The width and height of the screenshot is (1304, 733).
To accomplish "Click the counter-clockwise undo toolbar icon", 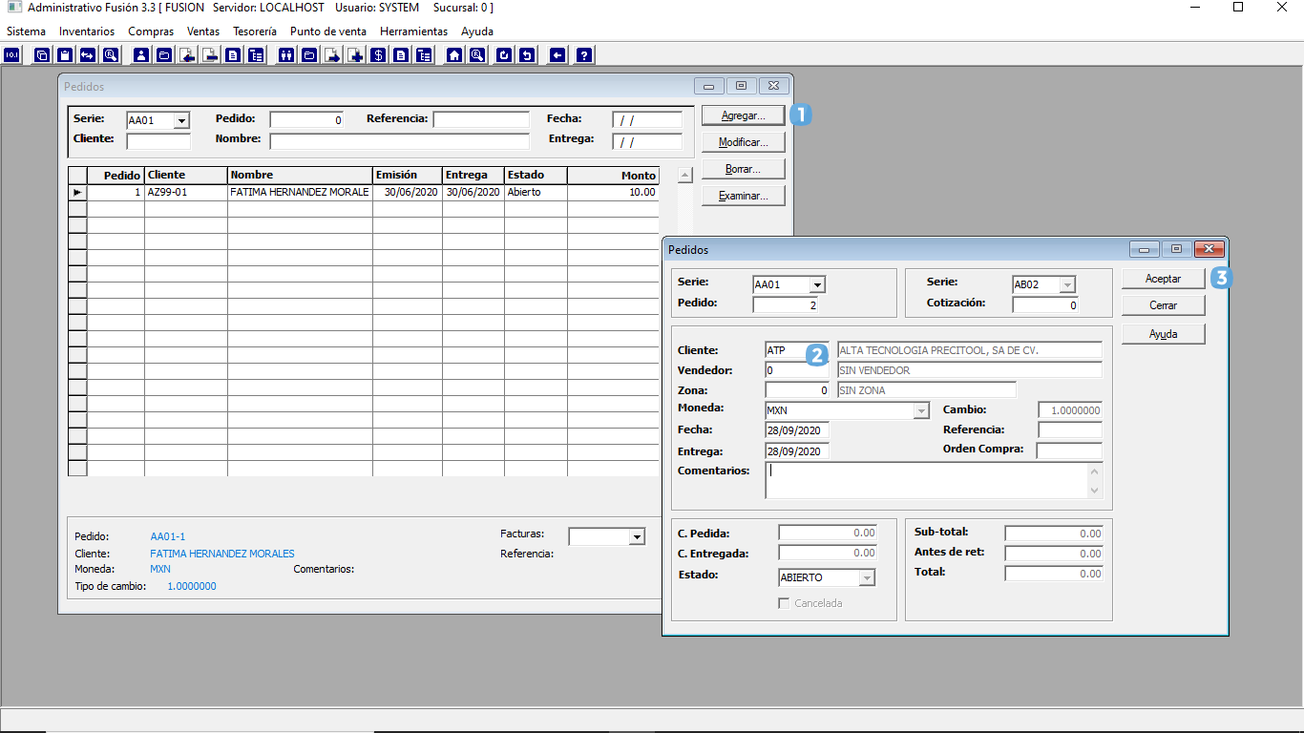I will pyautogui.click(x=527, y=55).
